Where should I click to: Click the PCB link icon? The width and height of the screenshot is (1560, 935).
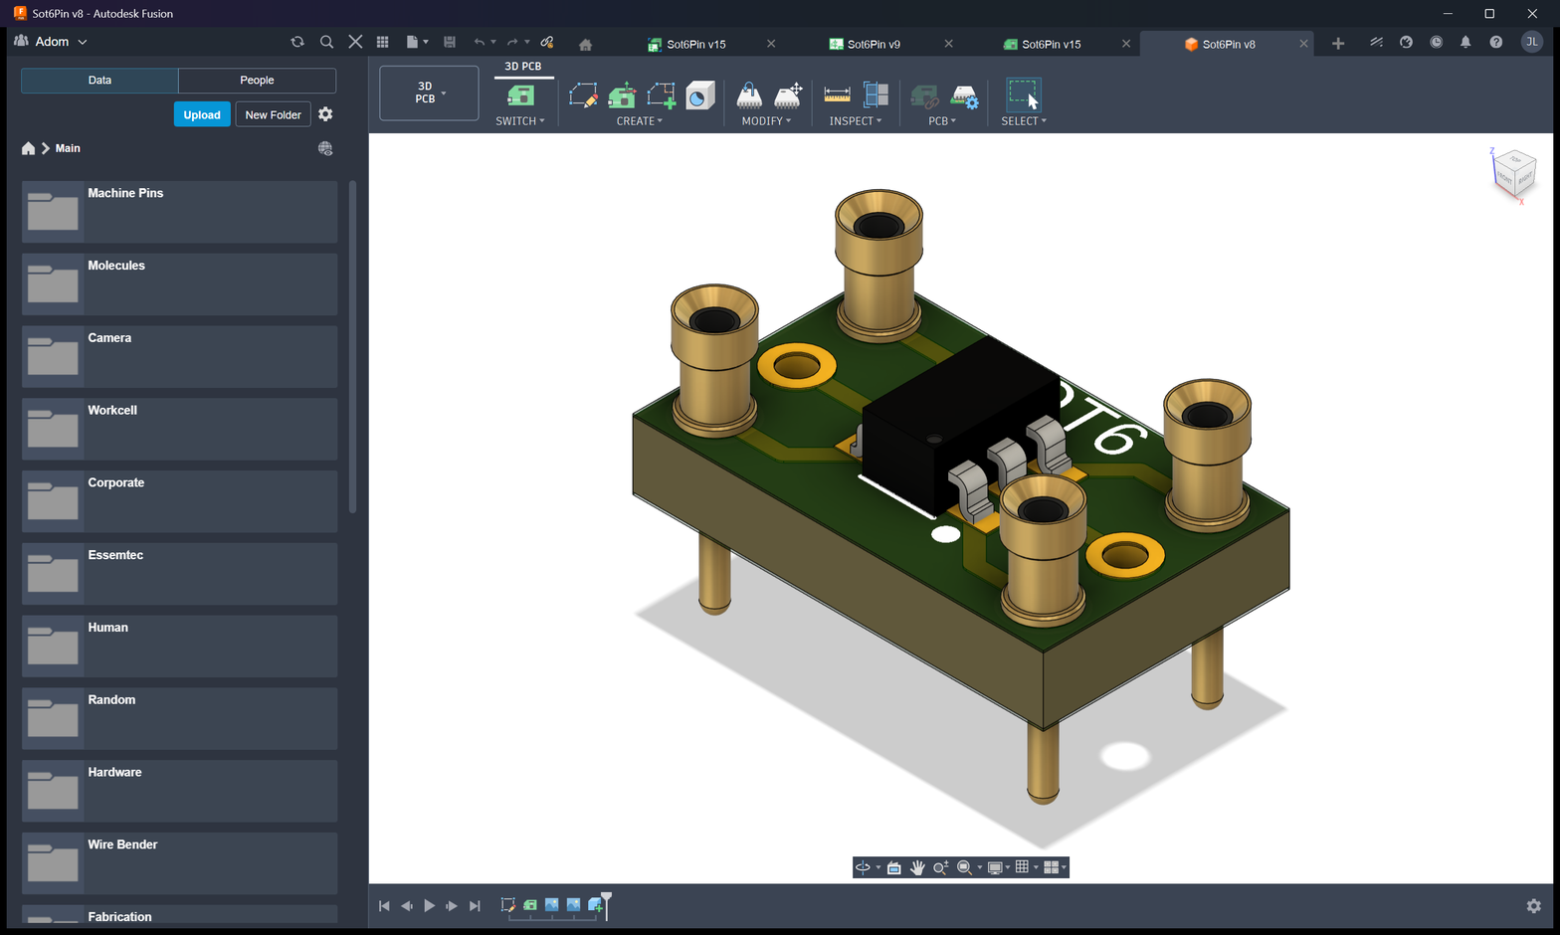pyautogui.click(x=924, y=96)
